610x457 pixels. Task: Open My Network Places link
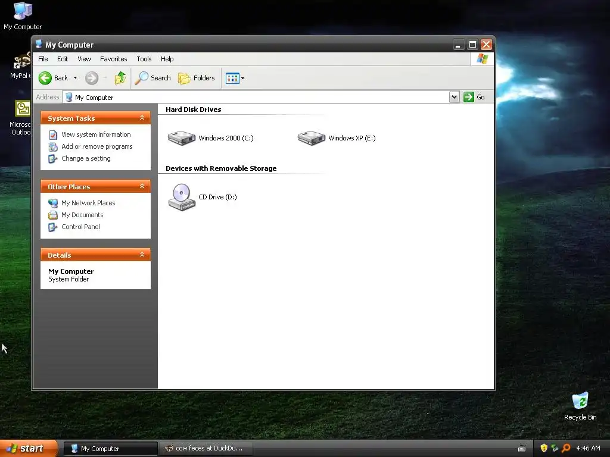(88, 203)
